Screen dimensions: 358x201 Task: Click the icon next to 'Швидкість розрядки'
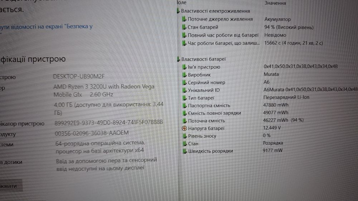point(184,151)
